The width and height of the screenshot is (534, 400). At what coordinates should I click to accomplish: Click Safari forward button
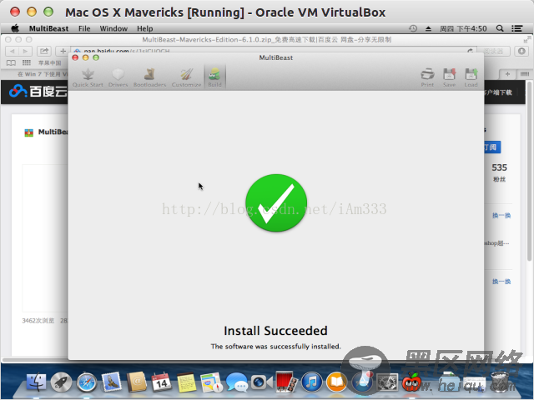coord(25,51)
